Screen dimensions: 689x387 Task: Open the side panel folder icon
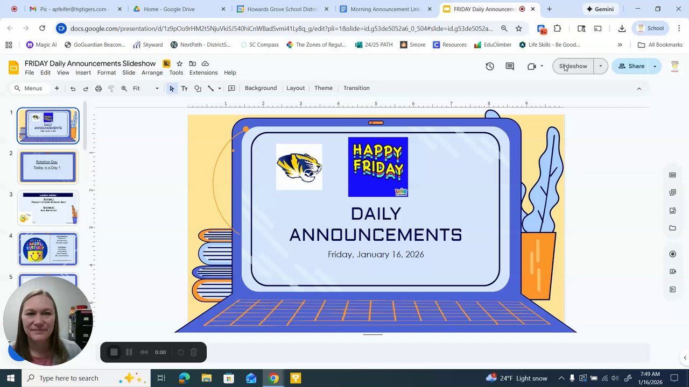(672, 228)
